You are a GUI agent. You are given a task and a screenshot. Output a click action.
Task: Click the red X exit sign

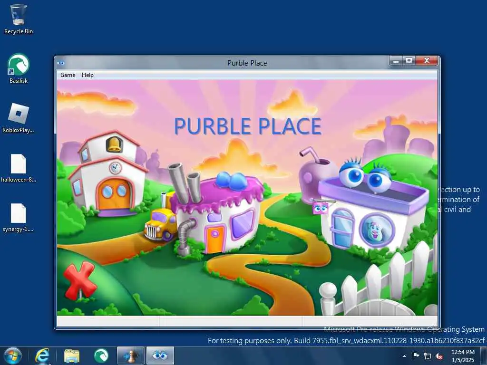point(79,280)
